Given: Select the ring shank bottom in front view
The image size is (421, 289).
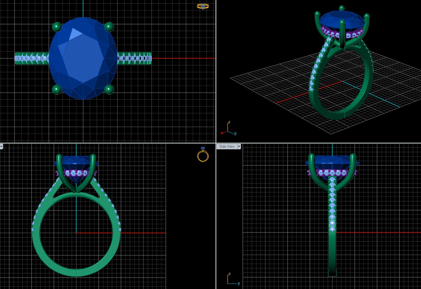Looking at the screenshot, I should [x=76, y=271].
